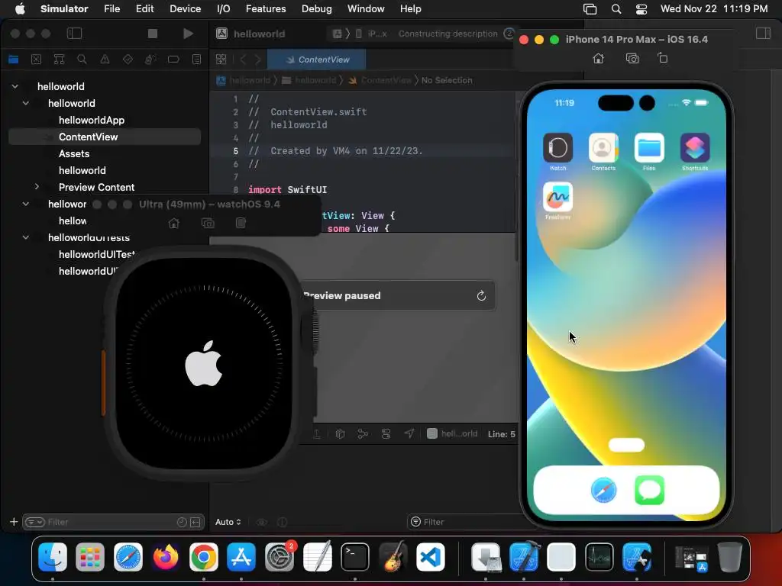Open the Device menu
This screenshot has height=586, width=782.
[185, 8]
